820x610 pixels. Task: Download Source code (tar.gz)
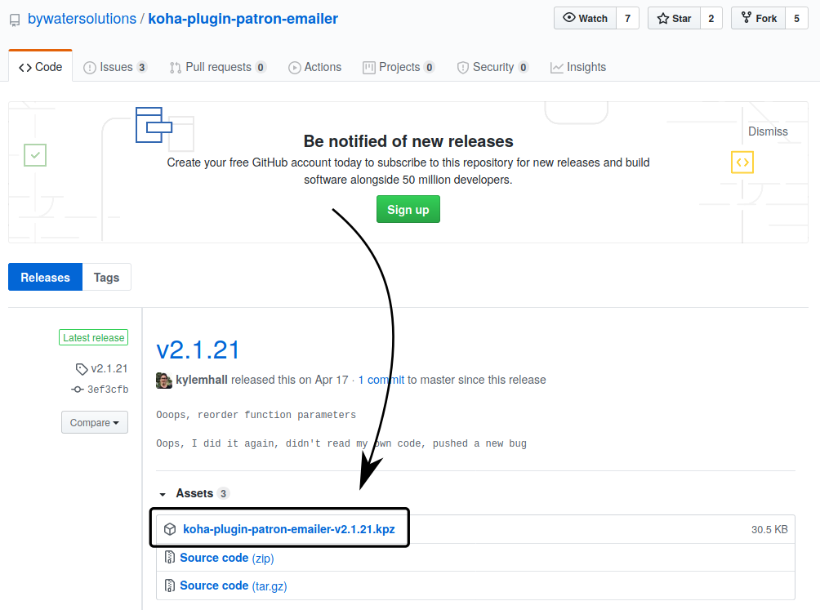[x=234, y=586]
